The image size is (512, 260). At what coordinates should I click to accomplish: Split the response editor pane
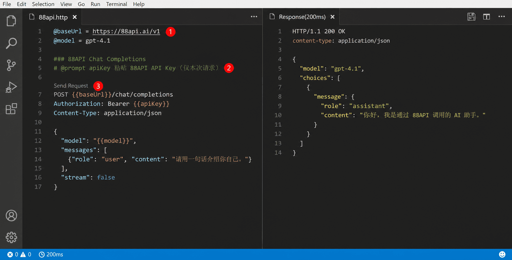click(486, 17)
